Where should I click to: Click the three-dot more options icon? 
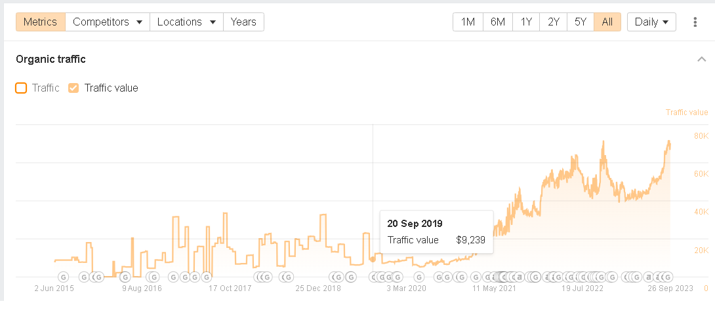click(x=695, y=22)
